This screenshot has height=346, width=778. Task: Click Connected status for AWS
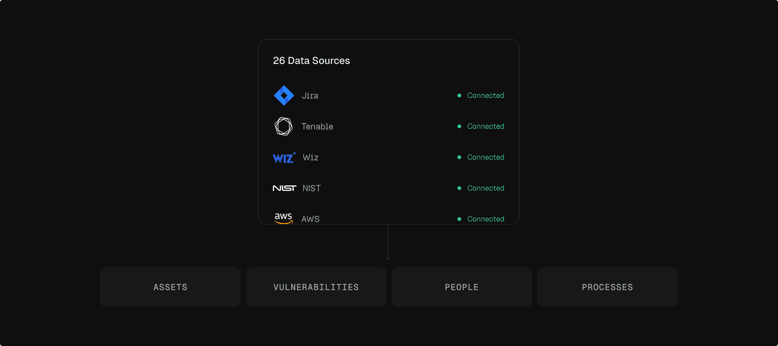tap(485, 219)
